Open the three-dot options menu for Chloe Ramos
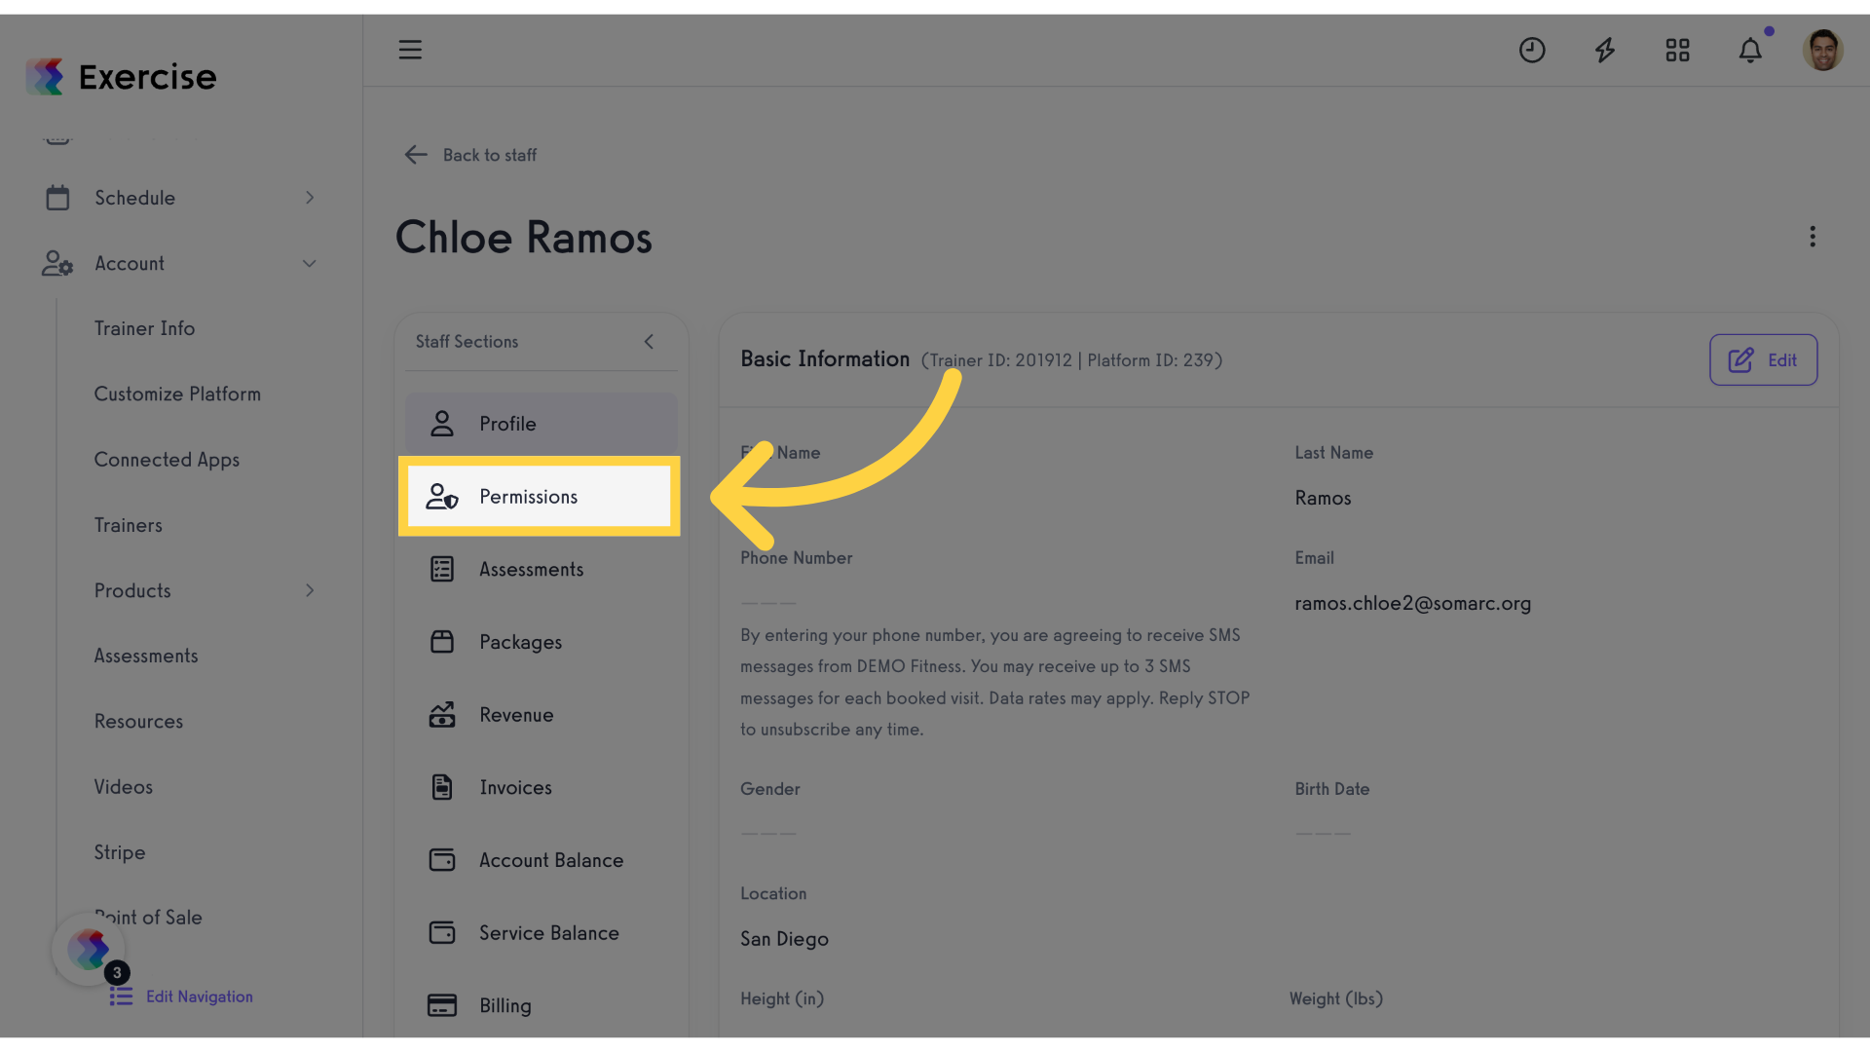Screen dimensions: 1870x1052 [x=1813, y=237]
